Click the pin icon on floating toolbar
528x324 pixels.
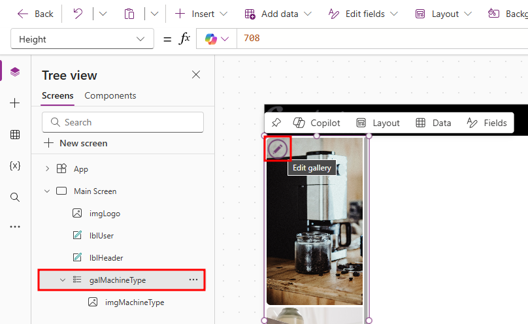coord(276,123)
